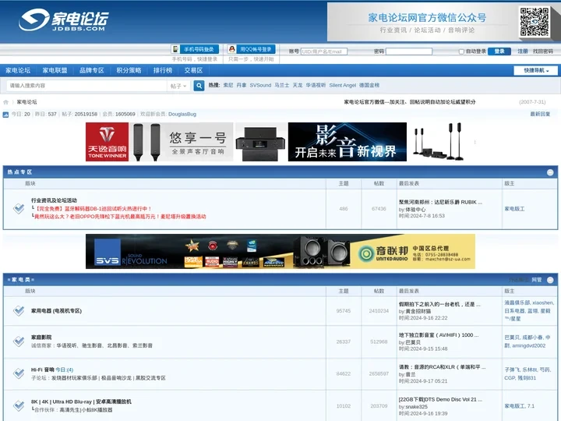Open mobile phone number login button
Viewport: 561px width, 421px height.
pyautogui.click(x=195, y=49)
